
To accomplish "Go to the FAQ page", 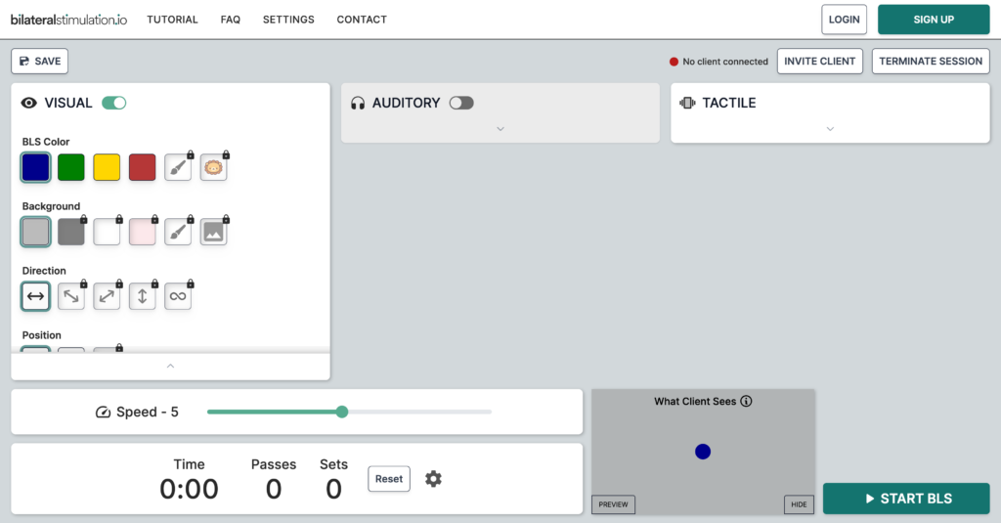I will click(231, 20).
